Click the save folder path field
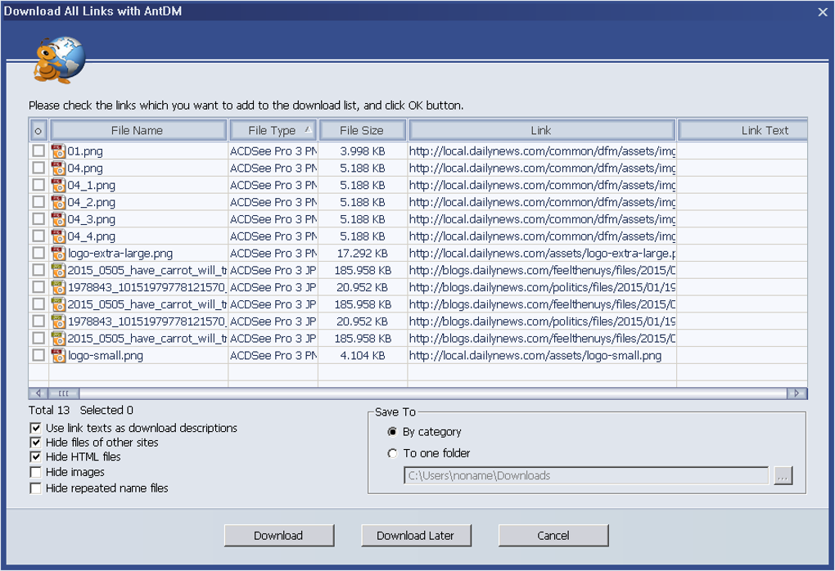The image size is (835, 571). point(586,476)
